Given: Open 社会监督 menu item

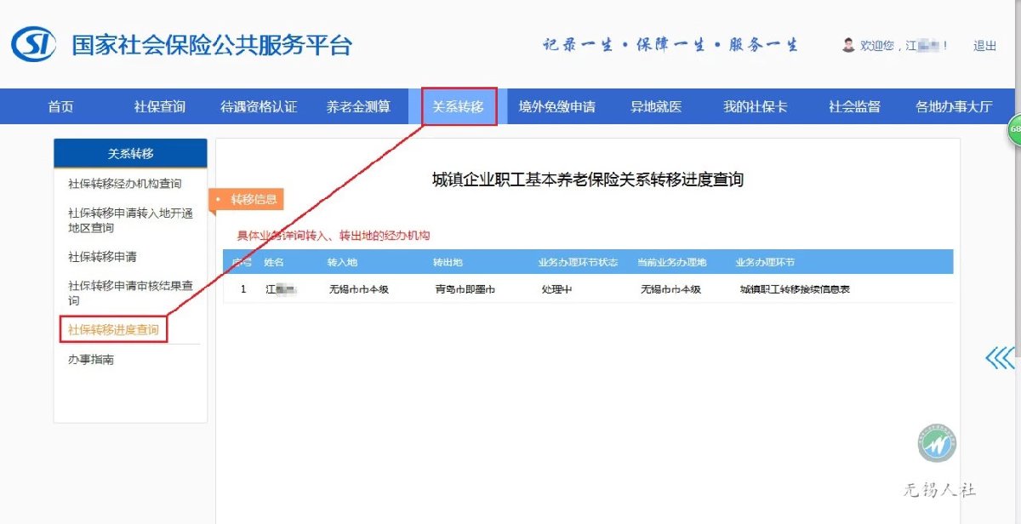Looking at the screenshot, I should click(x=855, y=107).
